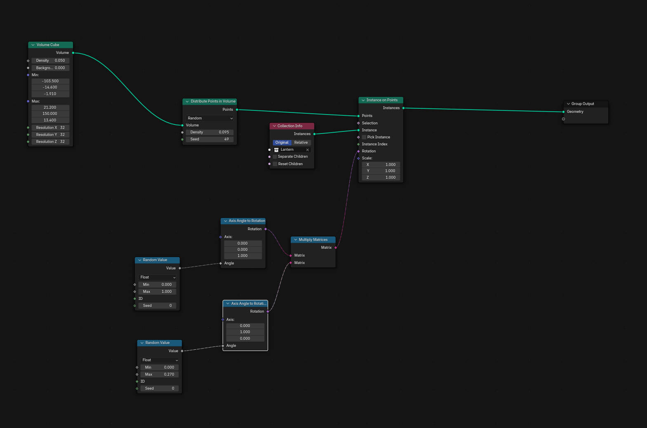Collapse the Multiply Matrices node chevron
Image resolution: width=647 pixels, height=428 pixels.
296,240
